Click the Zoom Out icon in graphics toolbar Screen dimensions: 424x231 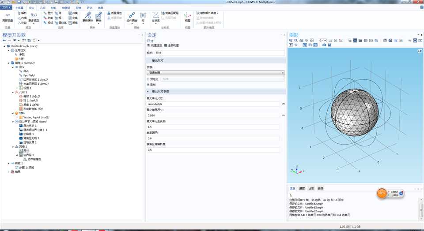tap(296, 41)
